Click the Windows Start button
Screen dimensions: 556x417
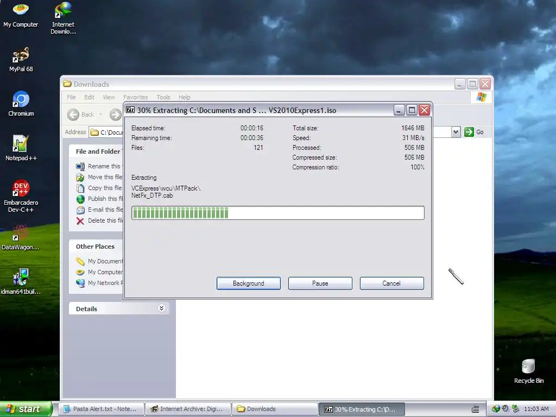tap(26, 409)
